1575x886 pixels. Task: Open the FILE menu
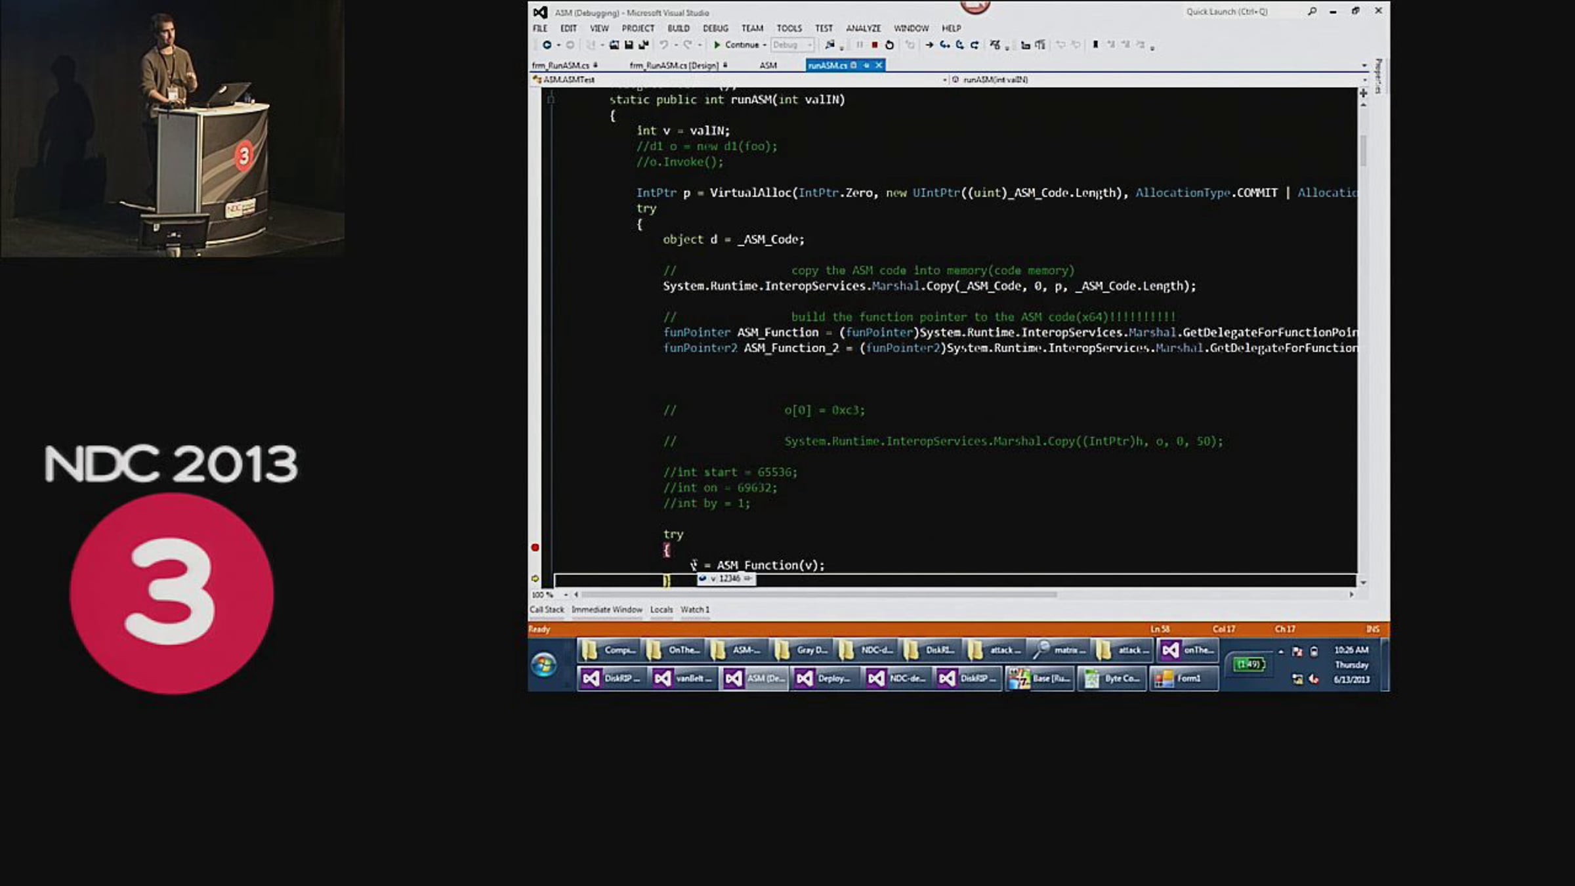[x=540, y=28]
